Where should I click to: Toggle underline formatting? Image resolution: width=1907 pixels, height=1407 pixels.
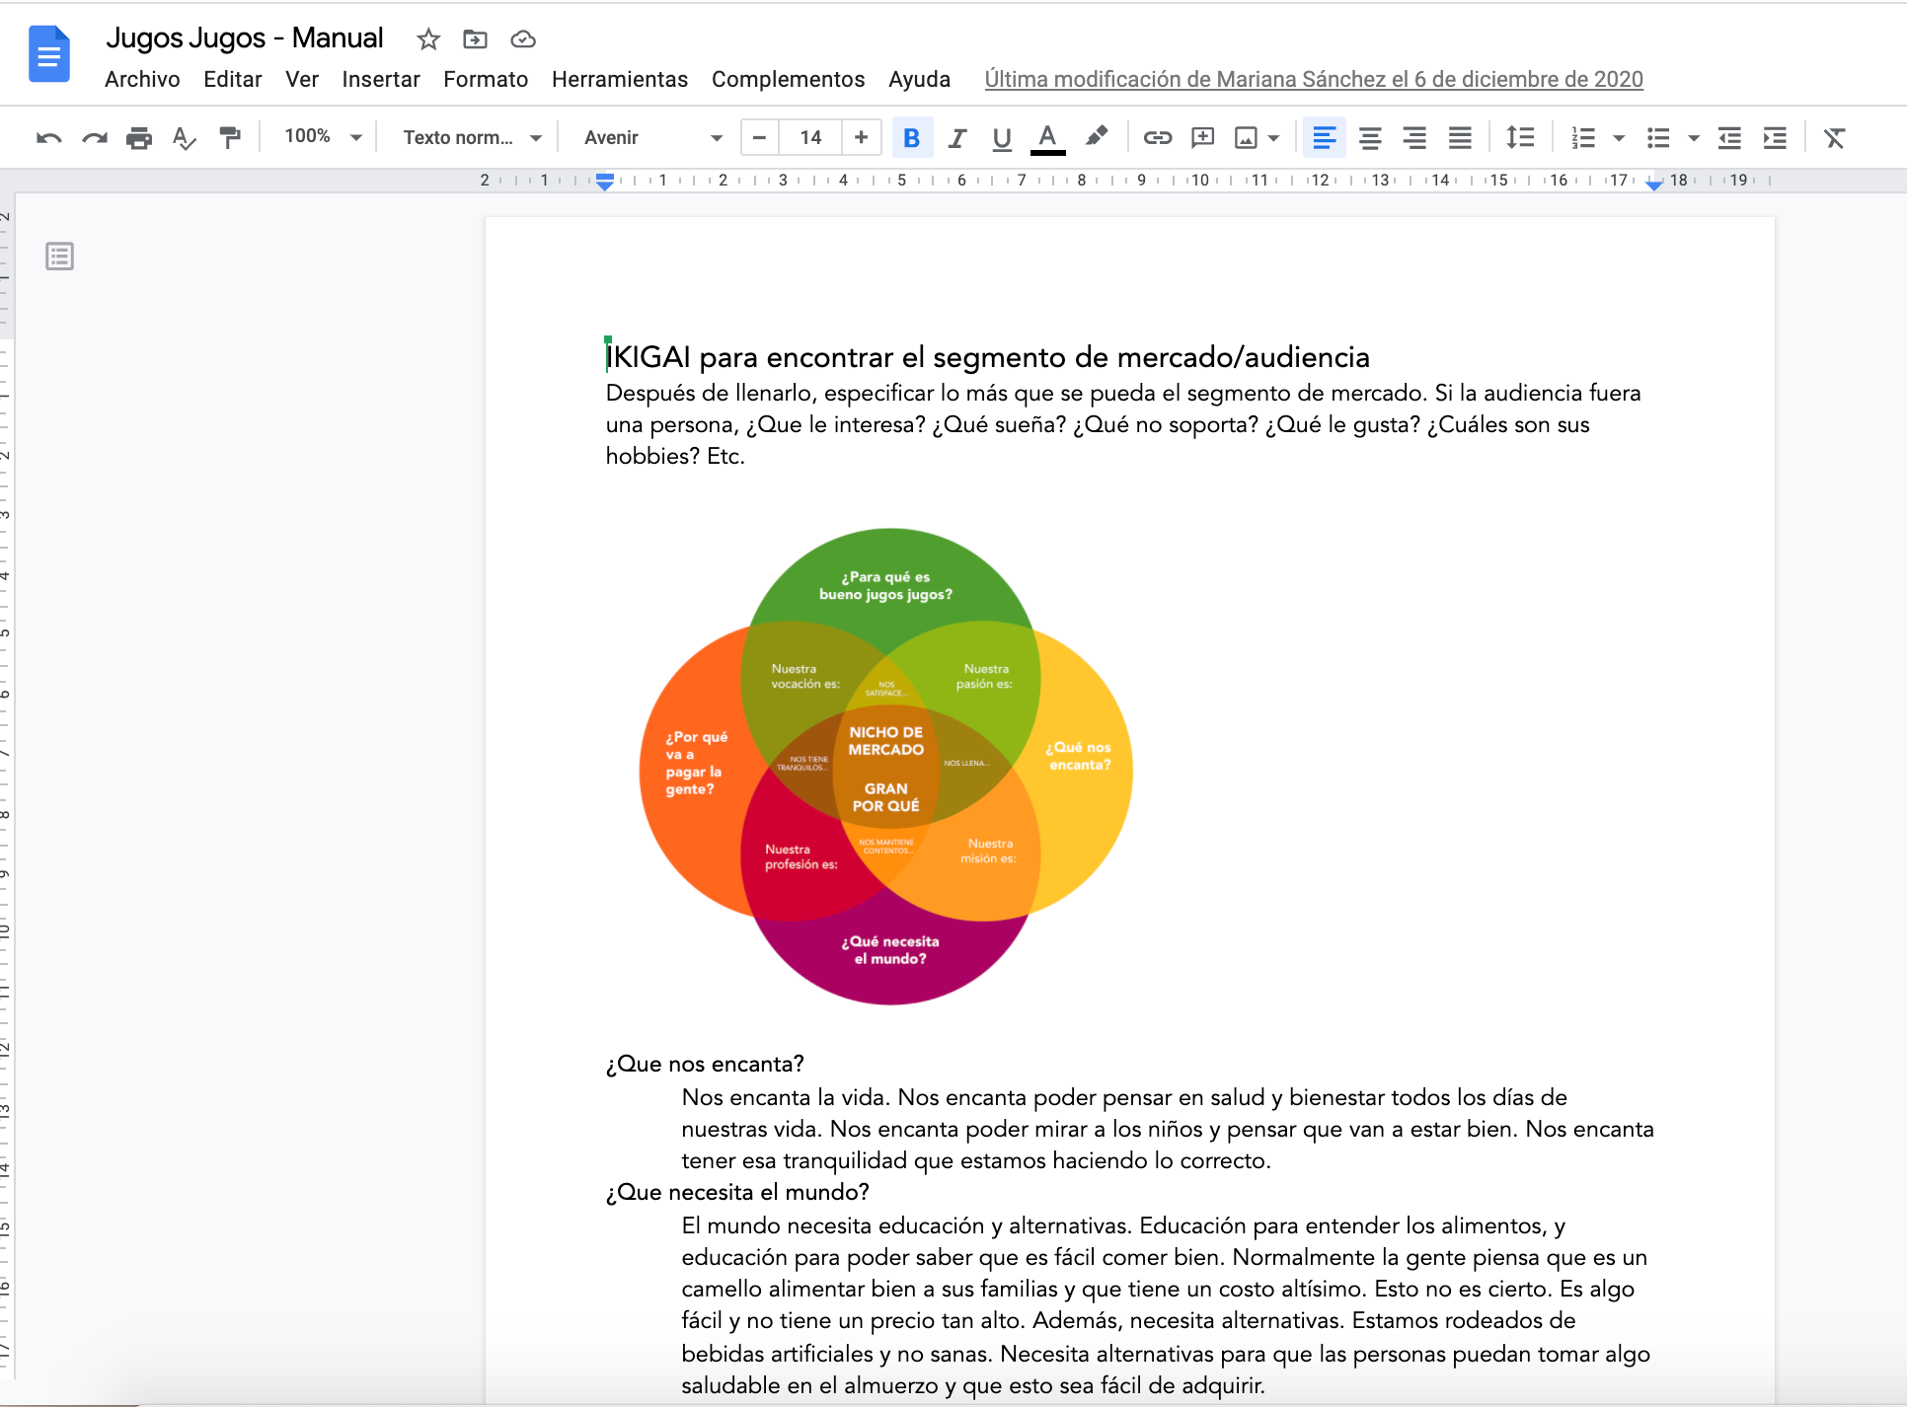click(x=1002, y=138)
